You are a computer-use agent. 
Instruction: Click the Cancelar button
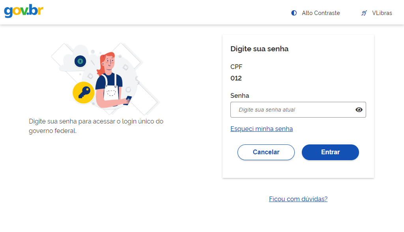point(266,152)
